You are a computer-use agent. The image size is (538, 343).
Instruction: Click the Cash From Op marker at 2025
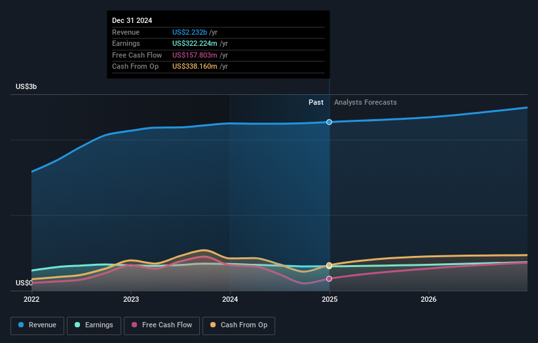(329, 265)
